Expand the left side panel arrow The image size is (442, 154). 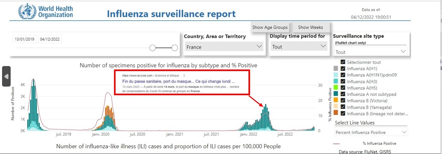click(x=6, y=76)
